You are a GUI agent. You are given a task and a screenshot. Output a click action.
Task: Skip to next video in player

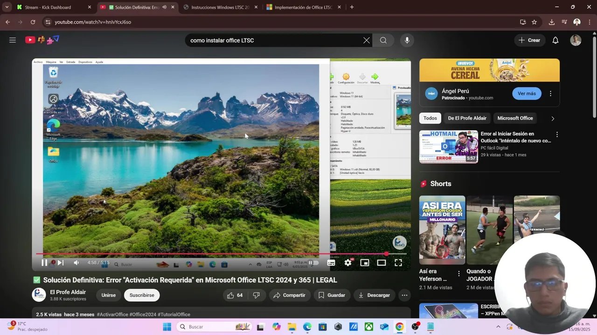click(60, 263)
